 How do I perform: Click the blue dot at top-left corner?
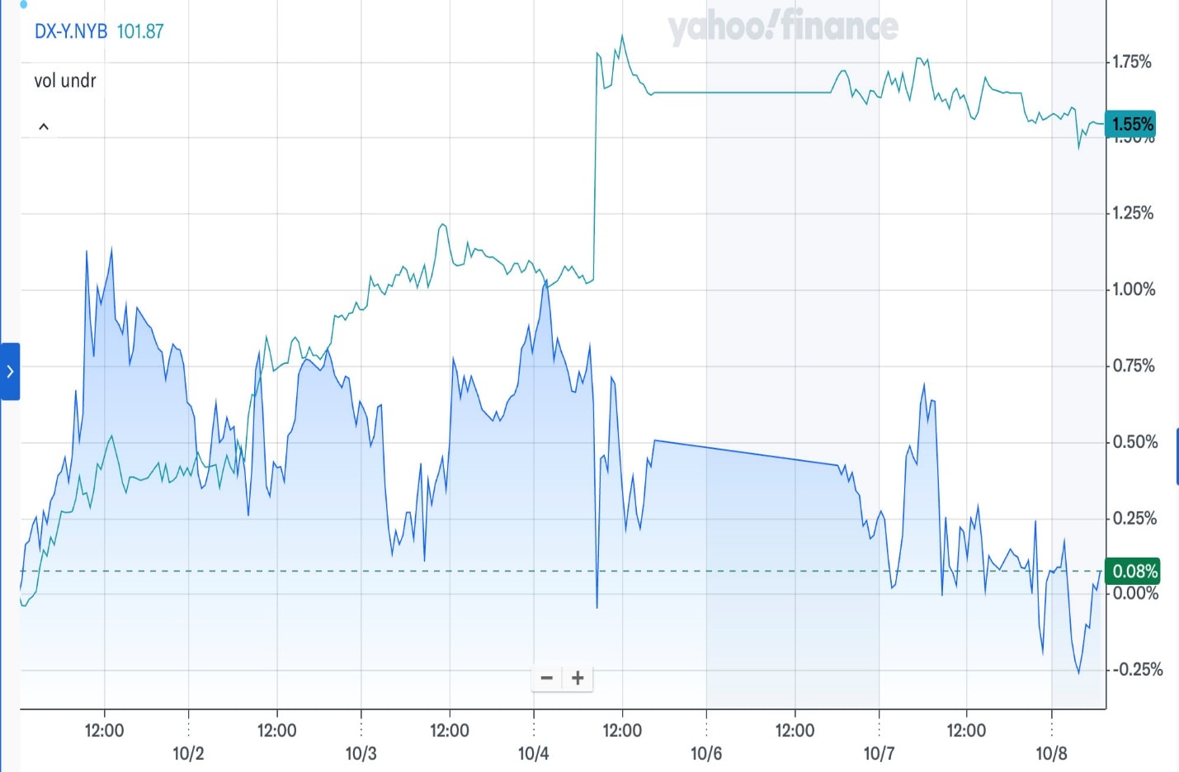[x=23, y=4]
